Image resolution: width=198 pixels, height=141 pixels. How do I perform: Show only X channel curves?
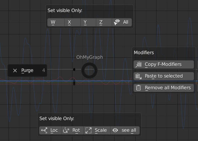click(x=72, y=22)
